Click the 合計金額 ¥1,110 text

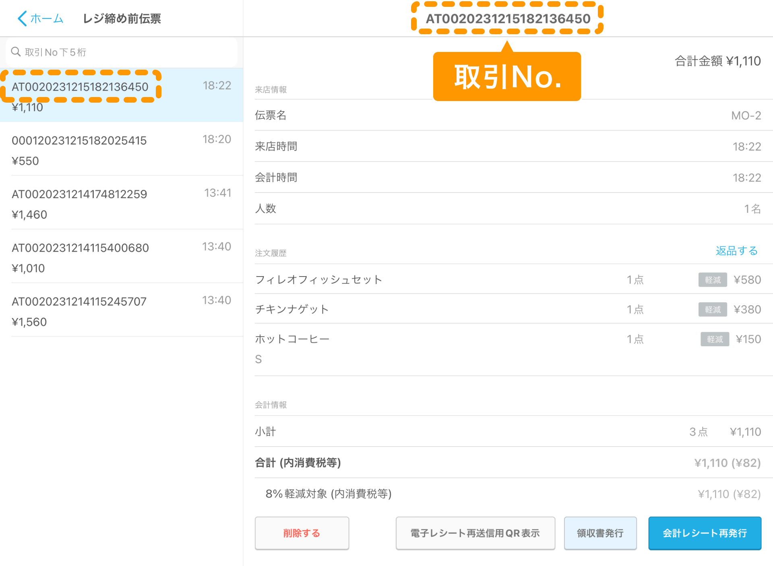[717, 61]
